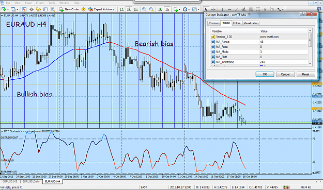
Task: Edit the MA_Period value 48
Action: pos(283,42)
